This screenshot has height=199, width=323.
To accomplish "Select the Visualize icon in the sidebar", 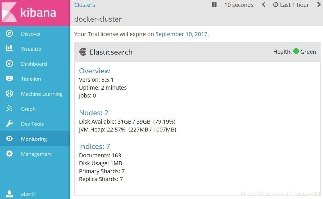I will coord(9,48).
